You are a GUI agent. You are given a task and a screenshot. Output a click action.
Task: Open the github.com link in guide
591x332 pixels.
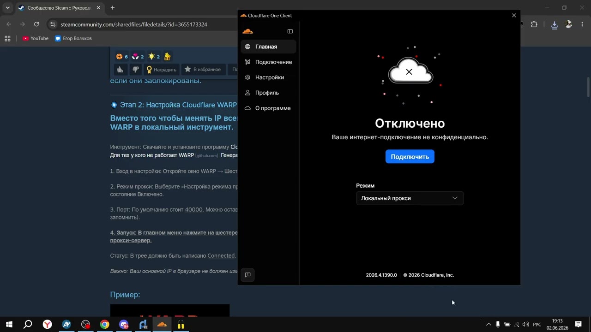(206, 156)
